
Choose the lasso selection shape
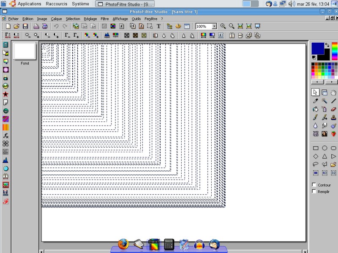coord(315,164)
